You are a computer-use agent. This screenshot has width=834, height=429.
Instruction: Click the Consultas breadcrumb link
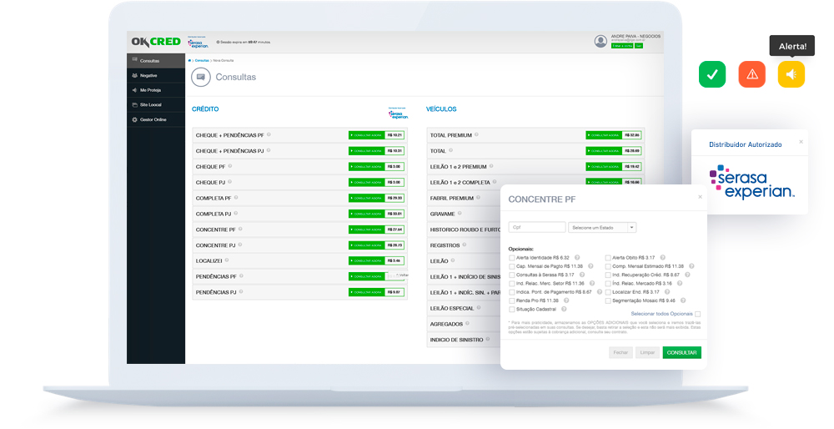202,61
